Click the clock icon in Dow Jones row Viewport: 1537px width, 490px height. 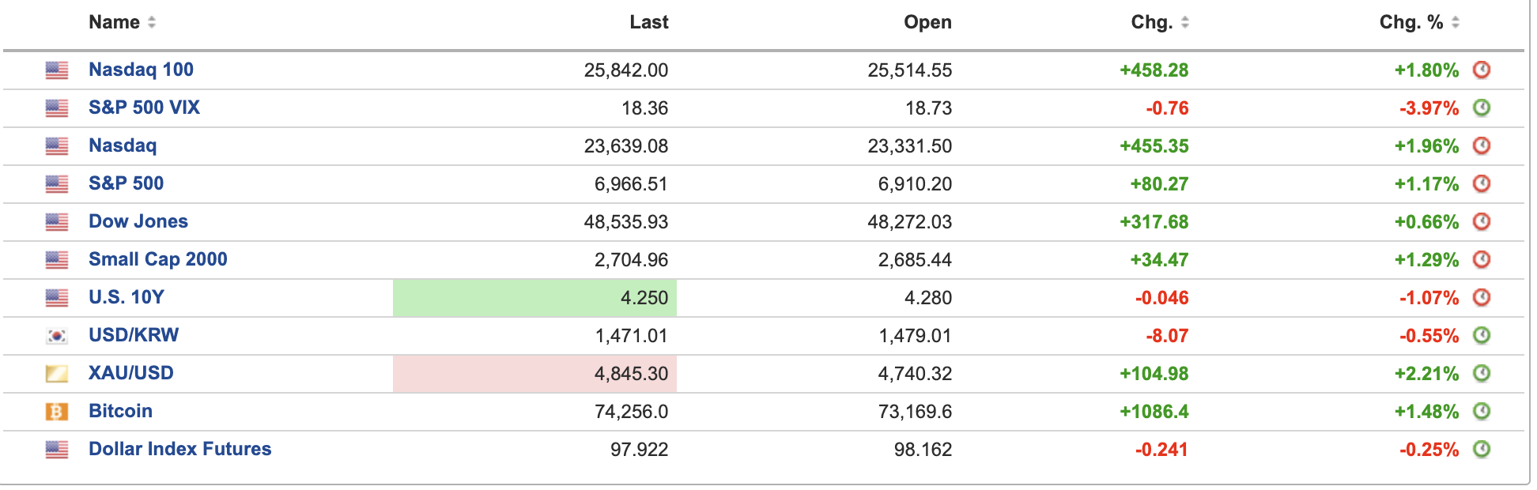pos(1481,222)
